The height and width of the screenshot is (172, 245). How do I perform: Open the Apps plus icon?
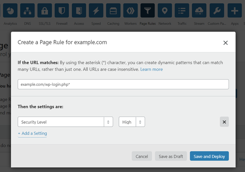(235, 11)
